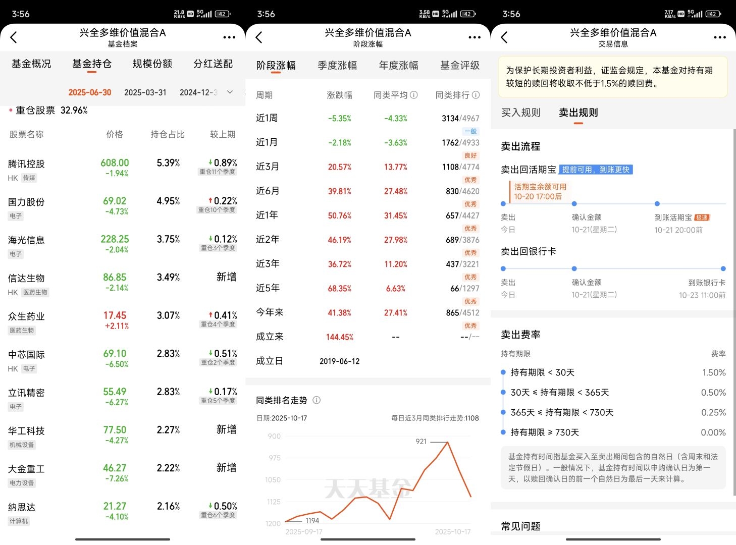Tap the 成立日 date 2019-06-12
This screenshot has height=545, width=736.
click(340, 361)
